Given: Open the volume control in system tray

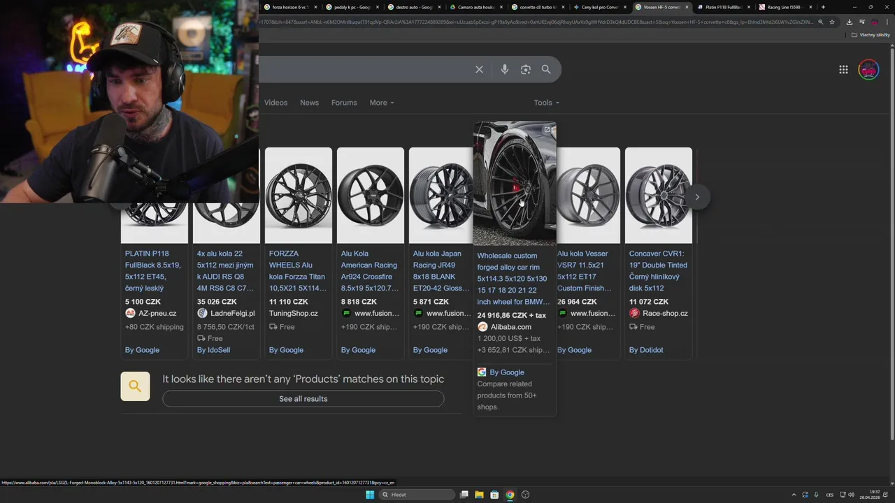Looking at the screenshot, I should pos(852,495).
